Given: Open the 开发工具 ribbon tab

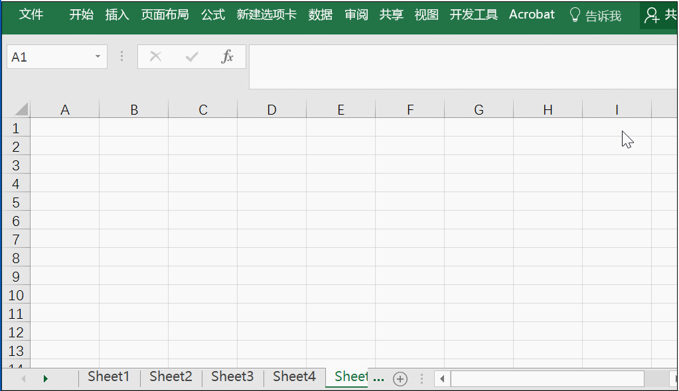Looking at the screenshot, I should click(x=473, y=15).
